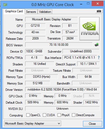Click the NVIDIA logo image
The image size is (105, 129).
[x=90, y=29]
